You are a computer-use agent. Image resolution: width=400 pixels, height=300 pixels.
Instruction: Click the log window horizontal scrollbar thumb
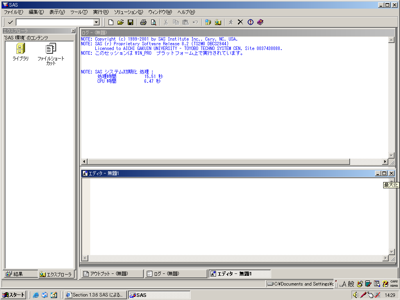click(219, 161)
